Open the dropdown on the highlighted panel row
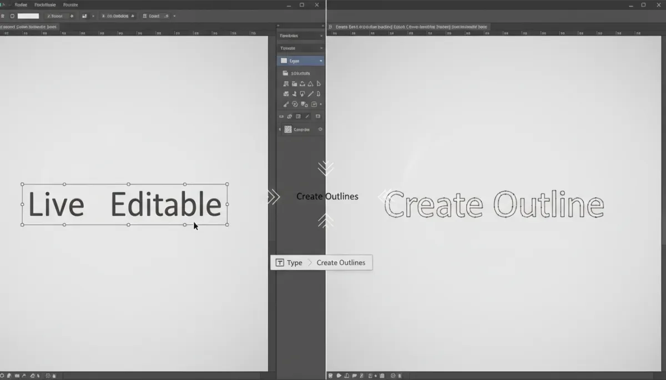The height and width of the screenshot is (380, 666). click(x=321, y=61)
